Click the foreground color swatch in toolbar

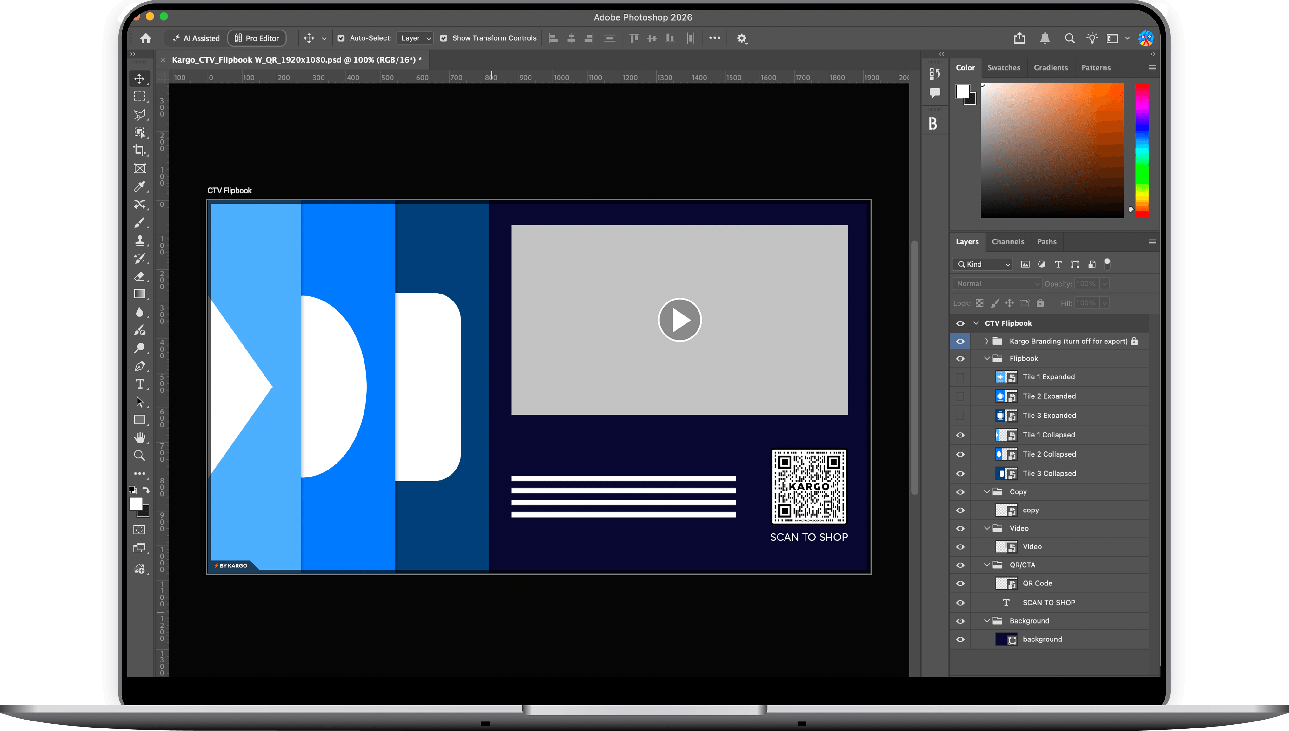click(x=136, y=504)
